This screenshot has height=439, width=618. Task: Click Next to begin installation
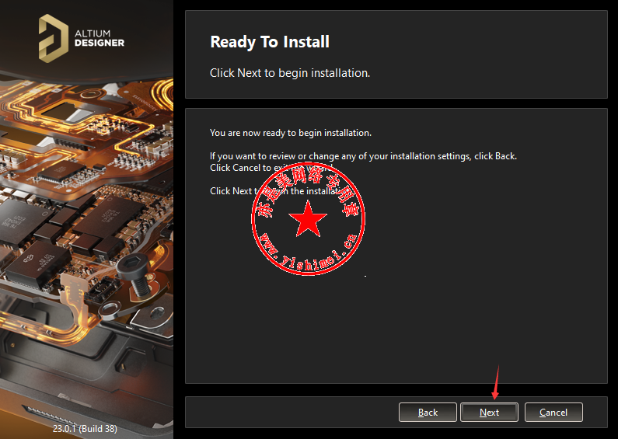pyautogui.click(x=489, y=412)
